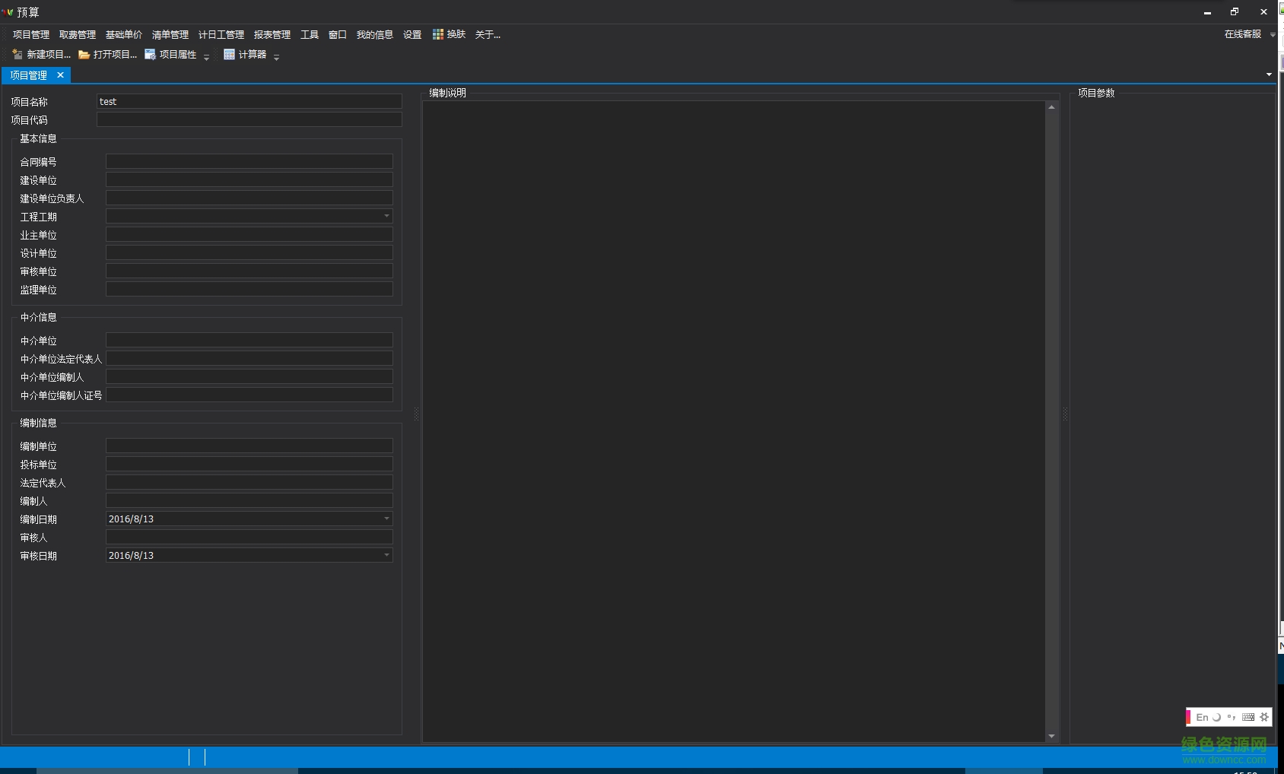Click 在线客服 online support button
Viewport: 1284px width, 774px height.
click(1242, 34)
